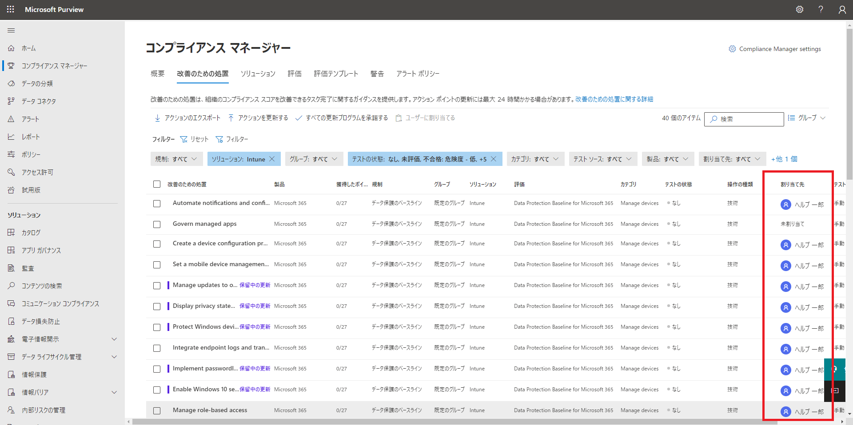Switch to the 評価 tab
Screen dimensions: 853x425
pos(295,74)
